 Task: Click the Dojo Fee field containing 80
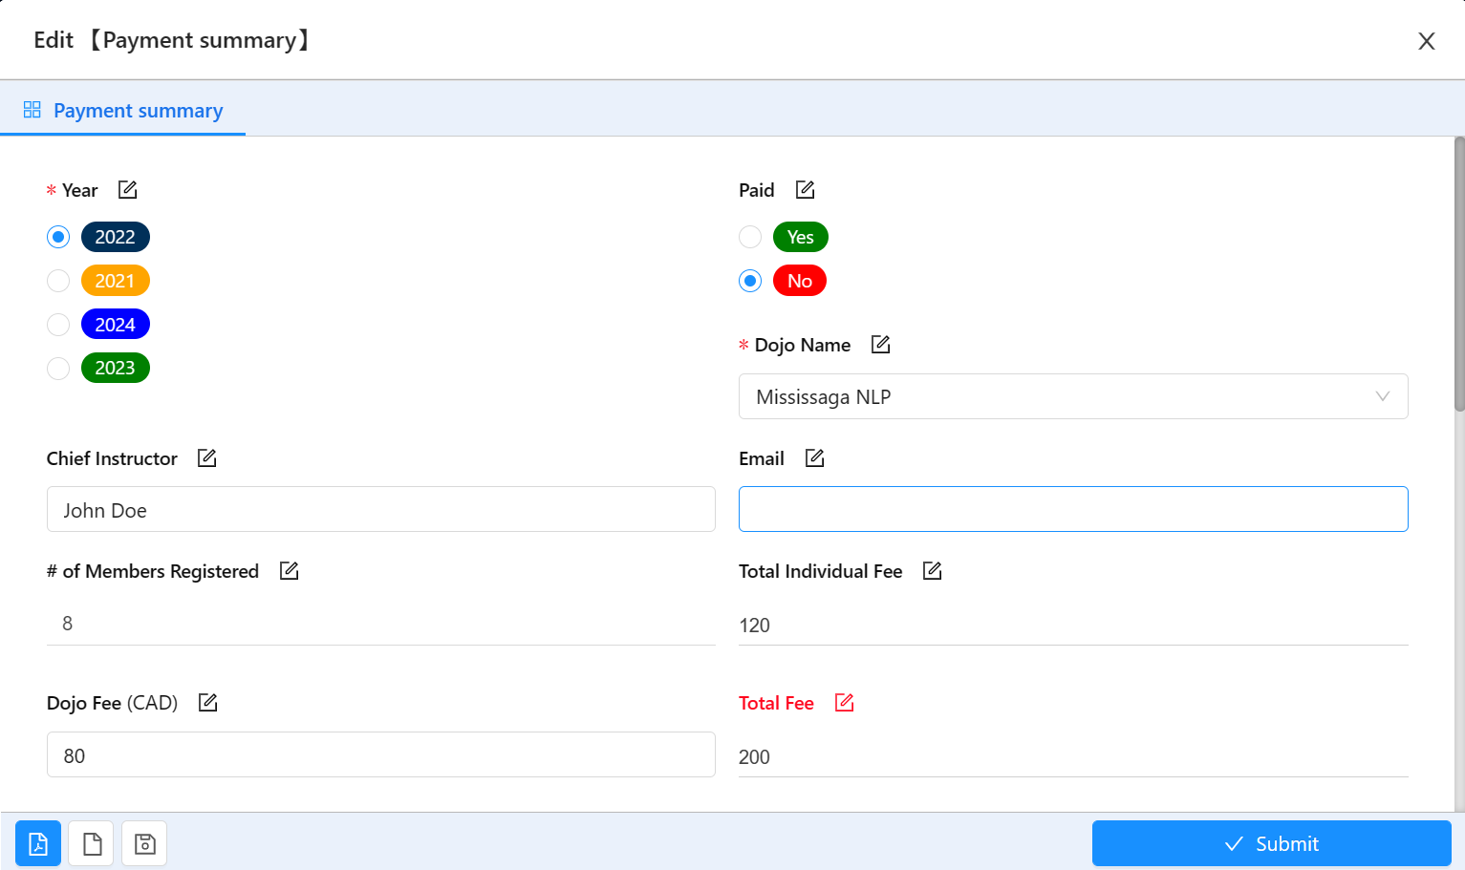click(381, 754)
